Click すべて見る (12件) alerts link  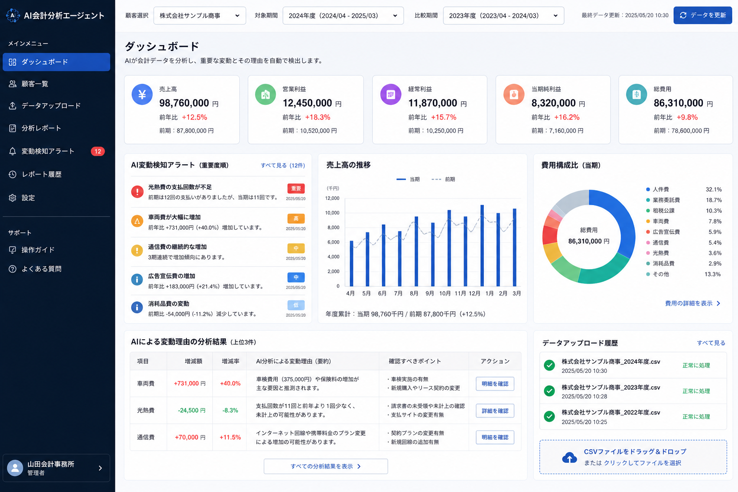[x=283, y=165]
